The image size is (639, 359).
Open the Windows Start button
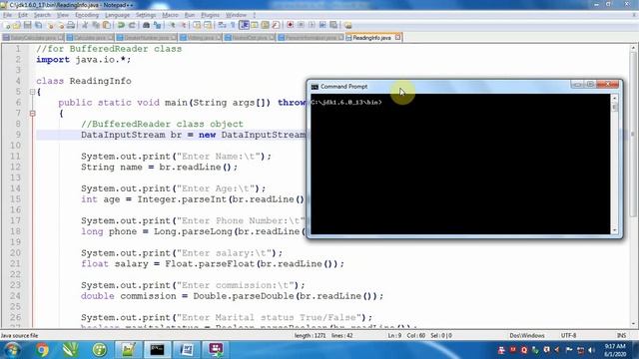(12, 350)
